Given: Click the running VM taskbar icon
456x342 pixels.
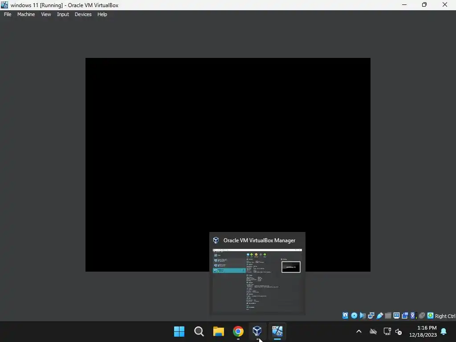Looking at the screenshot, I should point(277,331).
